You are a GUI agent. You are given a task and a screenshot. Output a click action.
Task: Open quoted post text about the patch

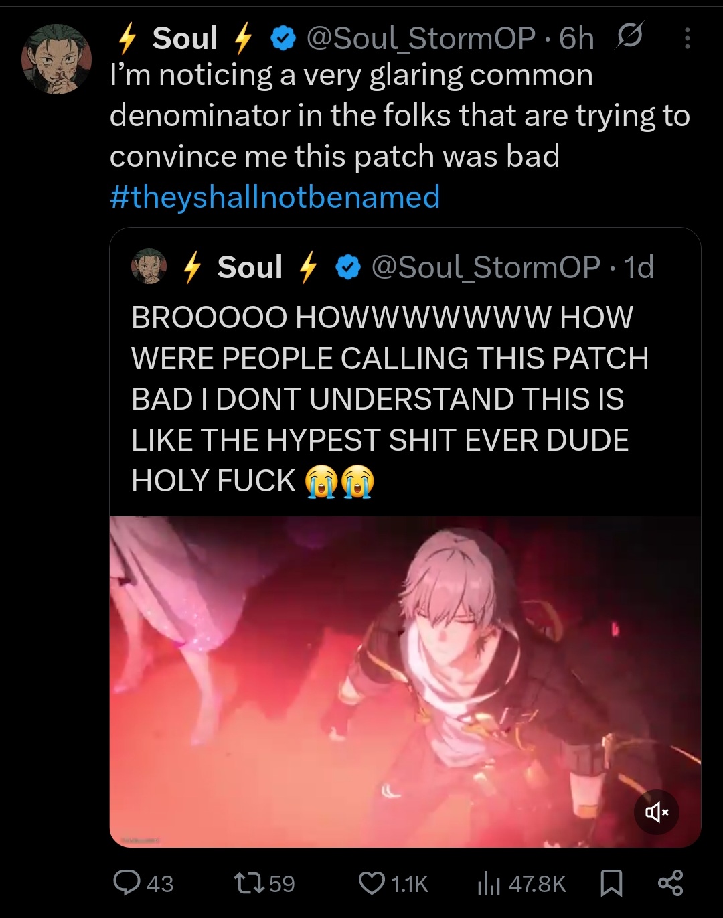pyautogui.click(x=390, y=399)
